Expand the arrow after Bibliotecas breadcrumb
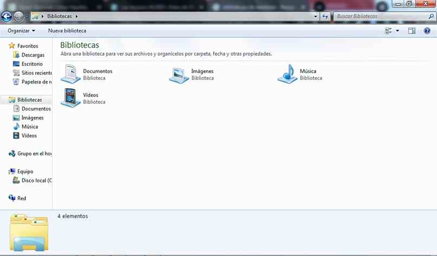 (x=76, y=16)
